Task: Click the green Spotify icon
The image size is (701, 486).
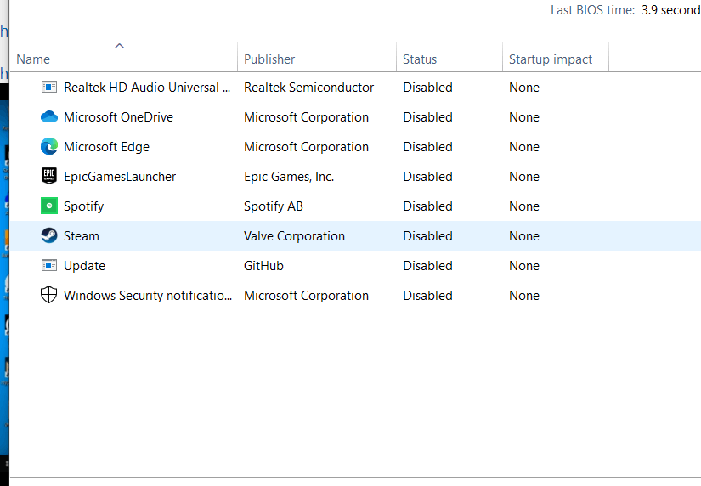Action: (49, 206)
